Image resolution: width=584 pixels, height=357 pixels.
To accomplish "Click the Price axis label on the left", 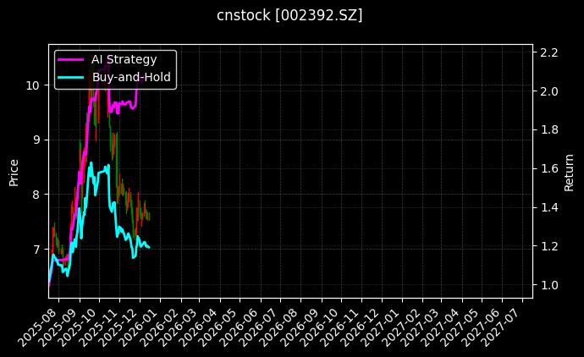I will [x=14, y=173].
